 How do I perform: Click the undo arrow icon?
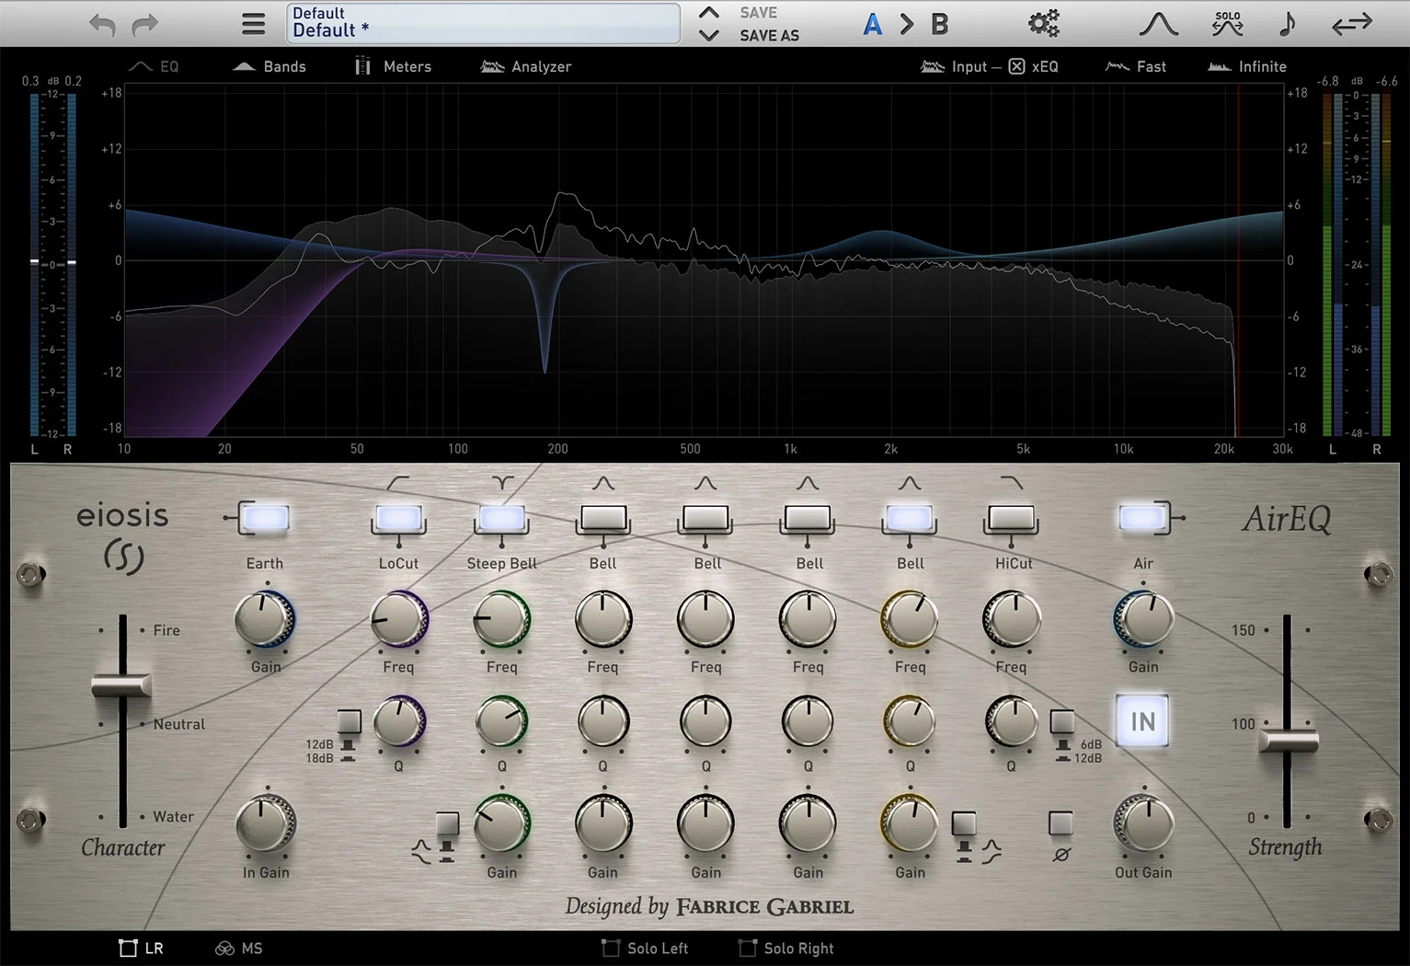(x=102, y=24)
